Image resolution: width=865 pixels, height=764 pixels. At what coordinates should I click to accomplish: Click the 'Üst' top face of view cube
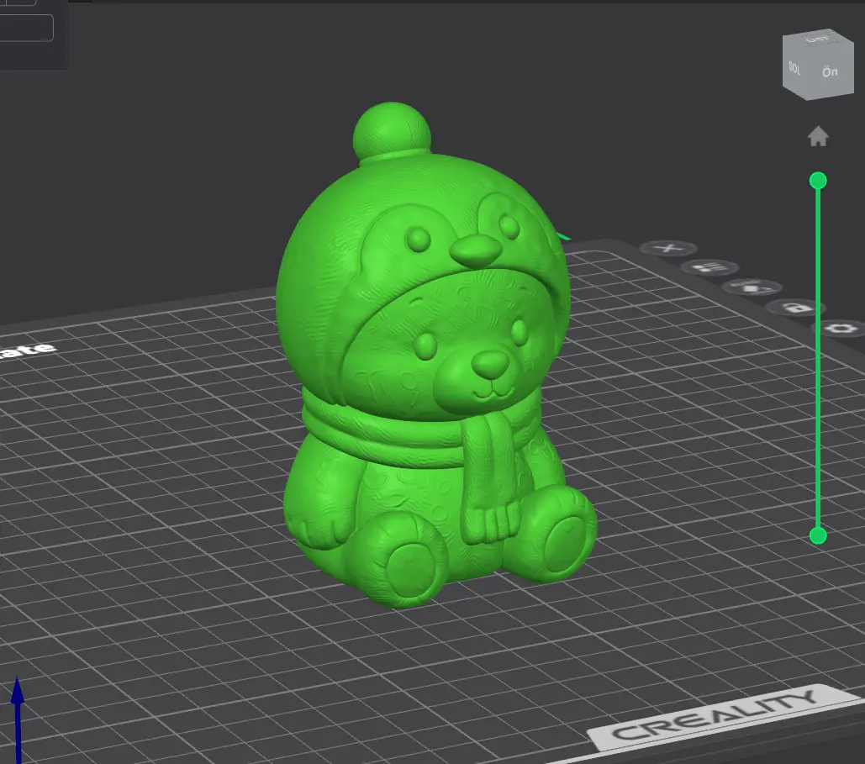[818, 39]
